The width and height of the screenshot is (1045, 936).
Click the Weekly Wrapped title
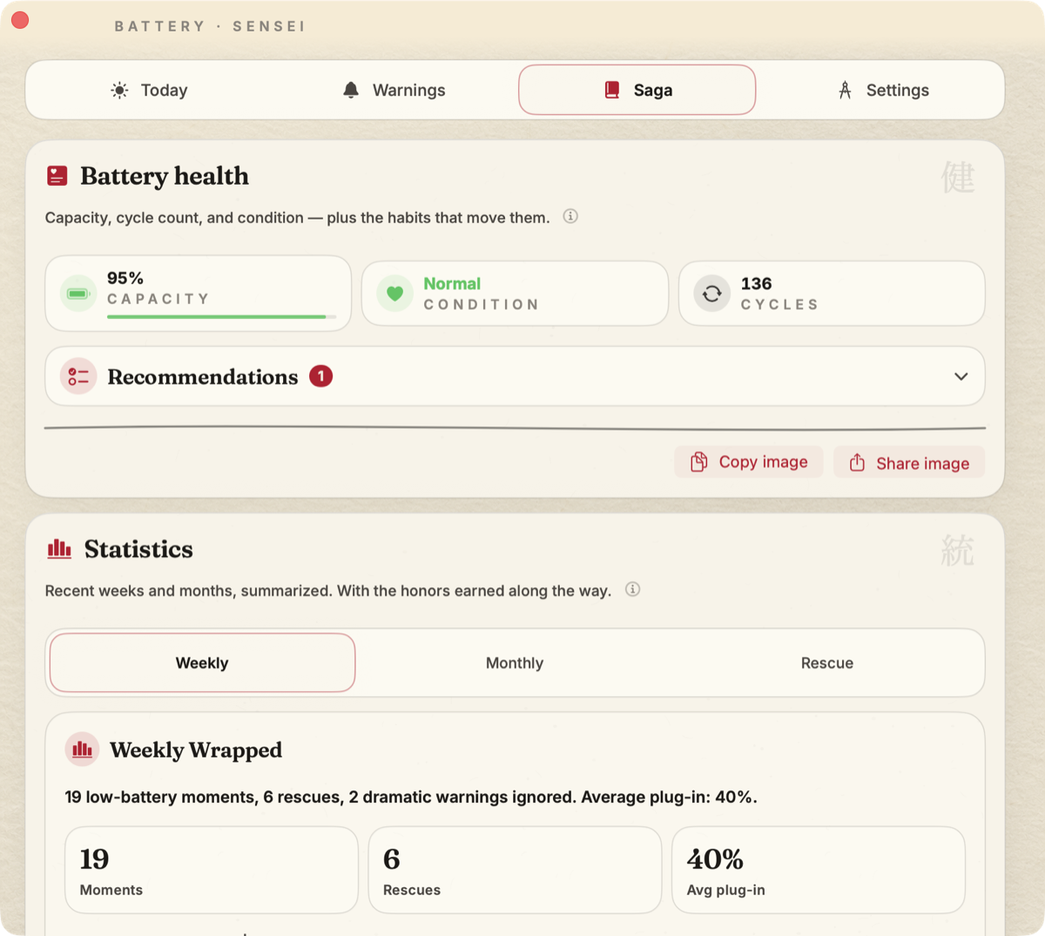196,750
